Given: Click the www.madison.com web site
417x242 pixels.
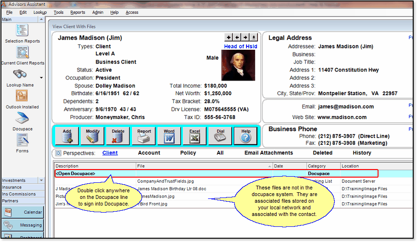Looking at the screenshot, I should coord(342,117).
